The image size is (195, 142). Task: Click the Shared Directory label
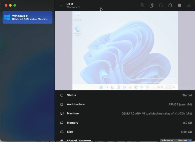tap(79, 141)
